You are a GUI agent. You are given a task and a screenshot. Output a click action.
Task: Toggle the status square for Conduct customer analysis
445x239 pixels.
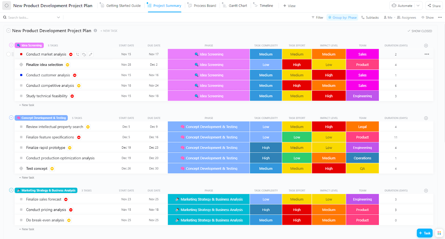click(21, 75)
